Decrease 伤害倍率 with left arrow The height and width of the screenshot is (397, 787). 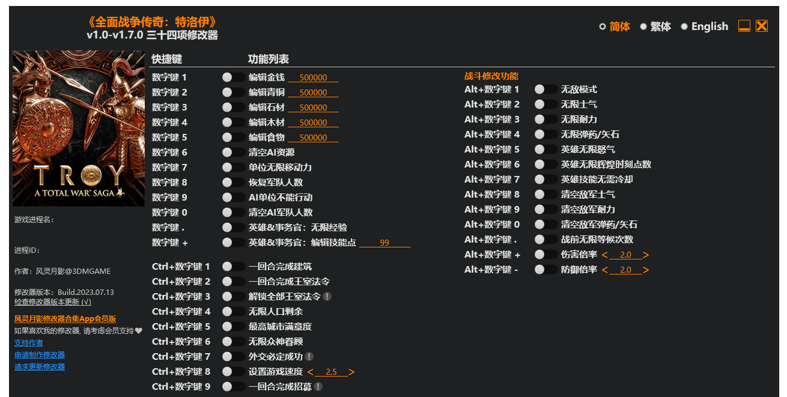[605, 255]
